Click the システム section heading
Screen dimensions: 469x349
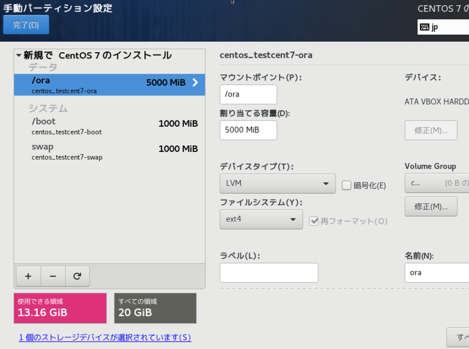coord(48,108)
